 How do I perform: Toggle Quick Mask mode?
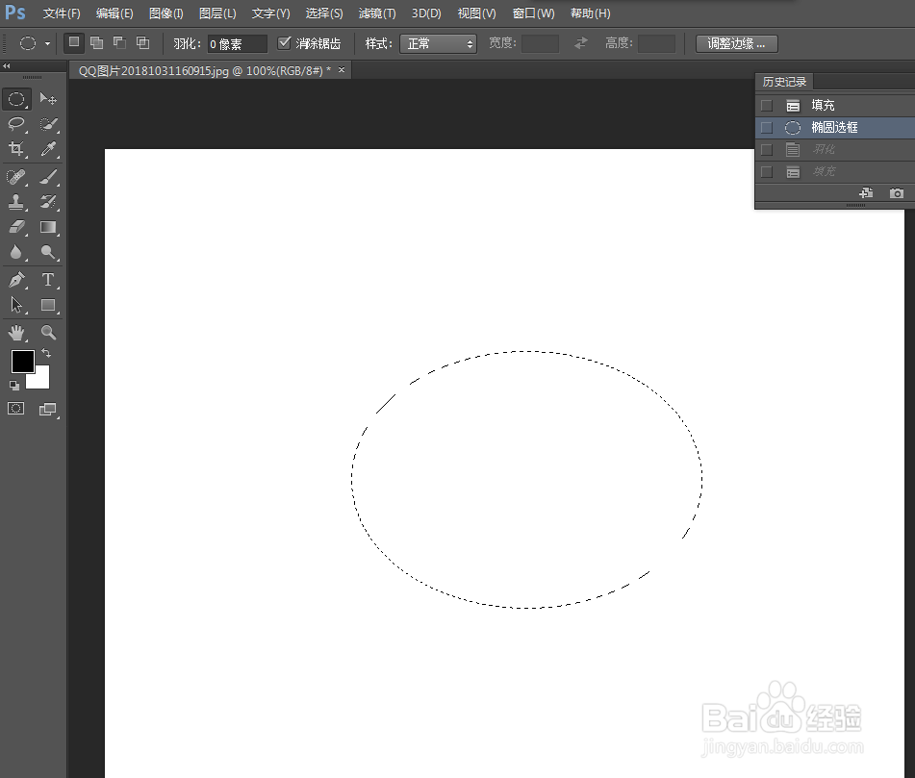click(15, 409)
